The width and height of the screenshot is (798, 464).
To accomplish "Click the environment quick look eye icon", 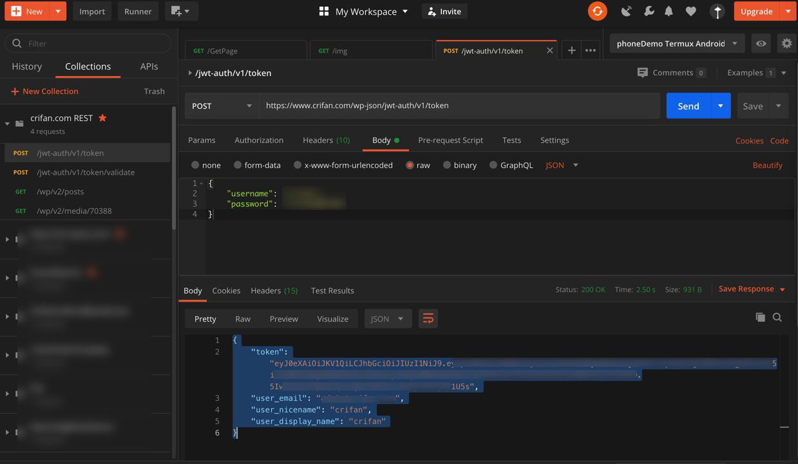I will click(761, 43).
